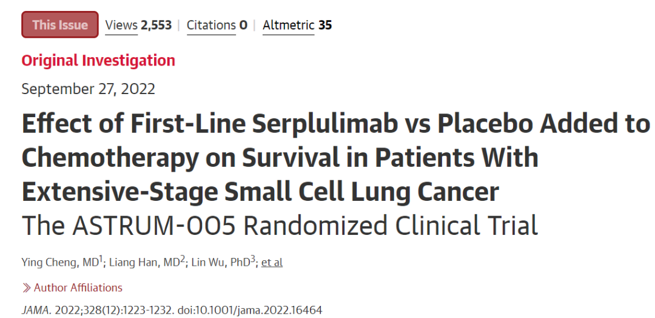
Task: Click the This Issue button
Action: click(59, 25)
